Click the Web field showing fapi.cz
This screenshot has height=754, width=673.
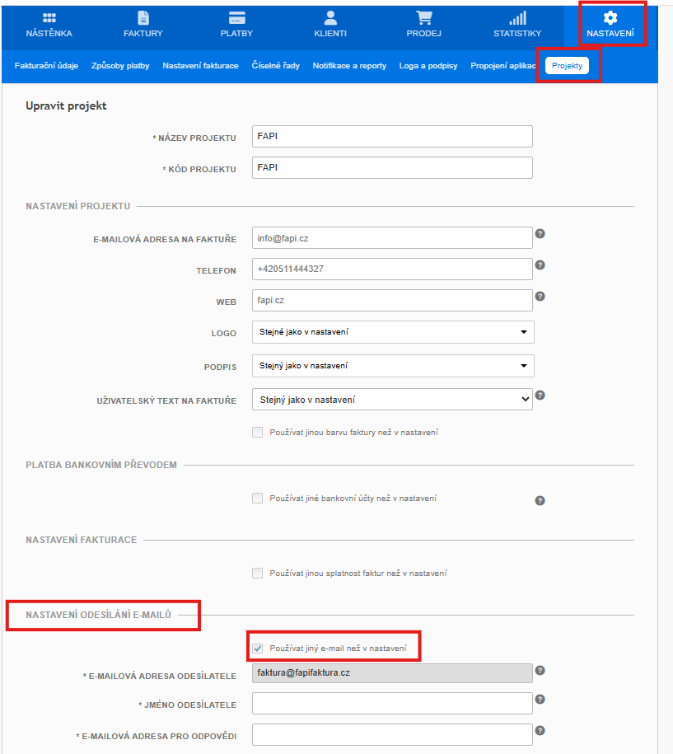pos(392,301)
